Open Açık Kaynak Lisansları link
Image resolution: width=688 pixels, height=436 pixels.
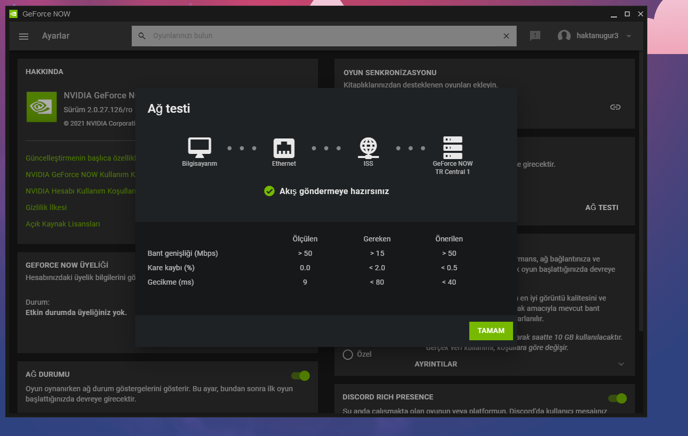[63, 224]
